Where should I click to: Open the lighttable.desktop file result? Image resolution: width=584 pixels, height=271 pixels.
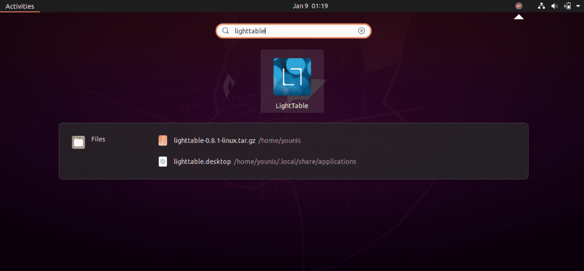[x=257, y=162]
